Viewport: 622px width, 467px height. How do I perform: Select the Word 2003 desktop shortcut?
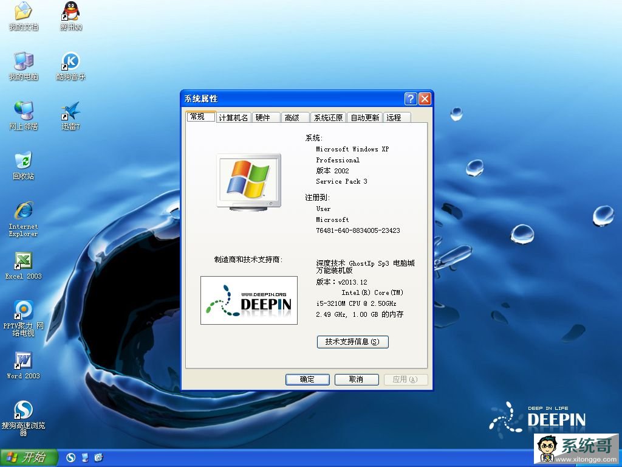24,365
